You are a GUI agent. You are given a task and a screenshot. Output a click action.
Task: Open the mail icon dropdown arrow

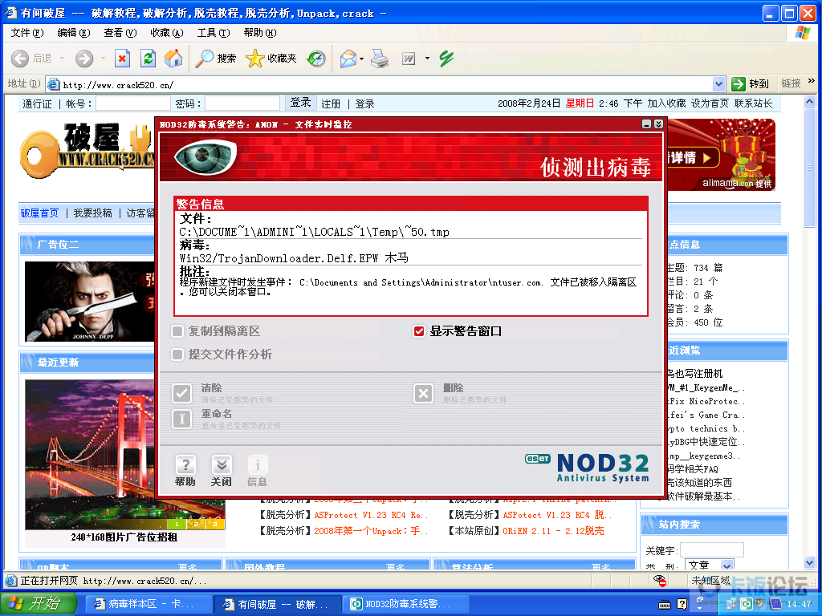coord(361,59)
